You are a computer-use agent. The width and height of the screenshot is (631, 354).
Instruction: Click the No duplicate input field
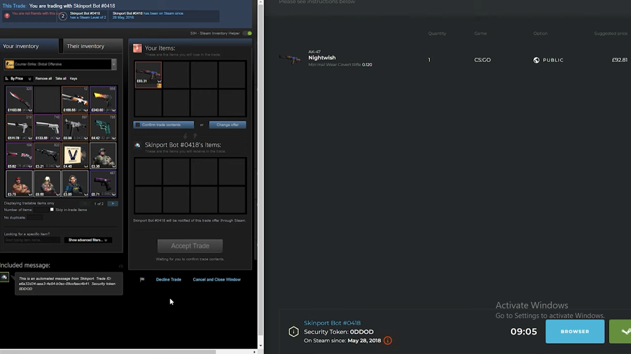point(35,217)
